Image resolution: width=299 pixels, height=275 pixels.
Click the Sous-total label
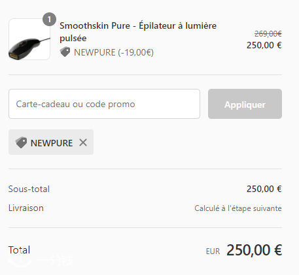29,189
